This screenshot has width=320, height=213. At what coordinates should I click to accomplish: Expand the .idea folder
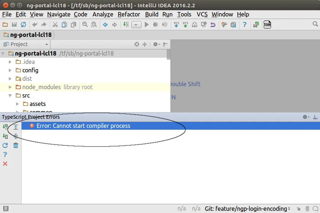(10, 62)
